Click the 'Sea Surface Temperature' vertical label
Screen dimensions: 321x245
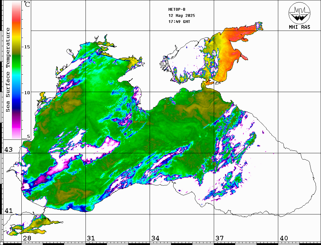click(8, 70)
